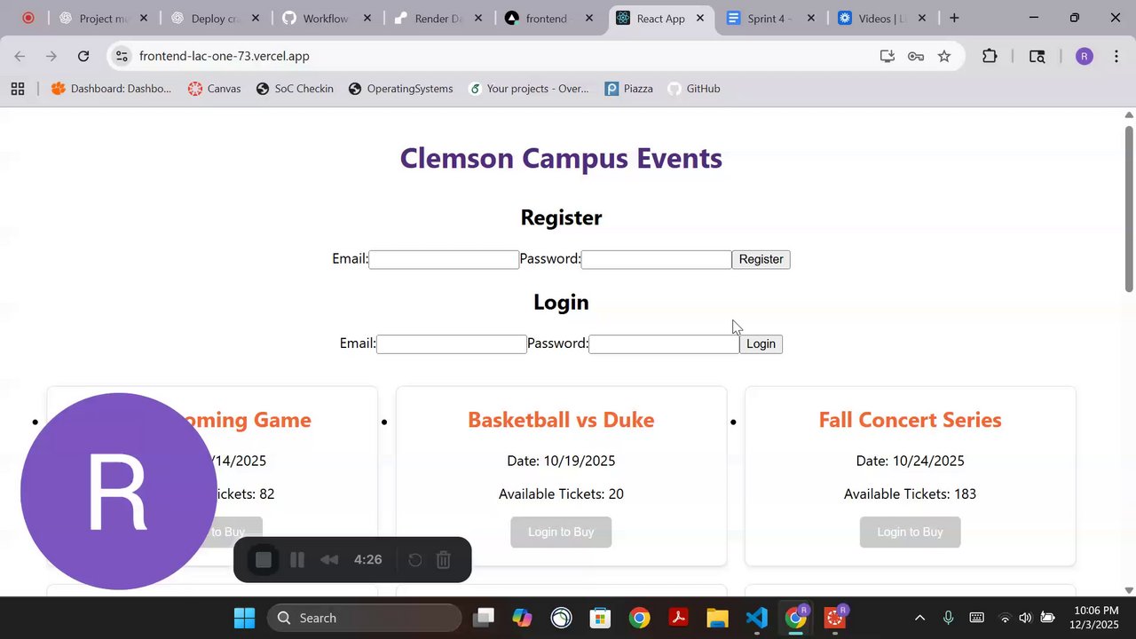
Task: Open the GitHub bookmark
Action: point(693,89)
